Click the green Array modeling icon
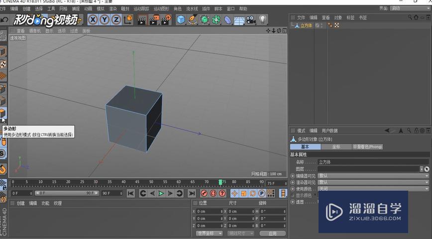Screen dimensions: 432x239 [216, 20]
